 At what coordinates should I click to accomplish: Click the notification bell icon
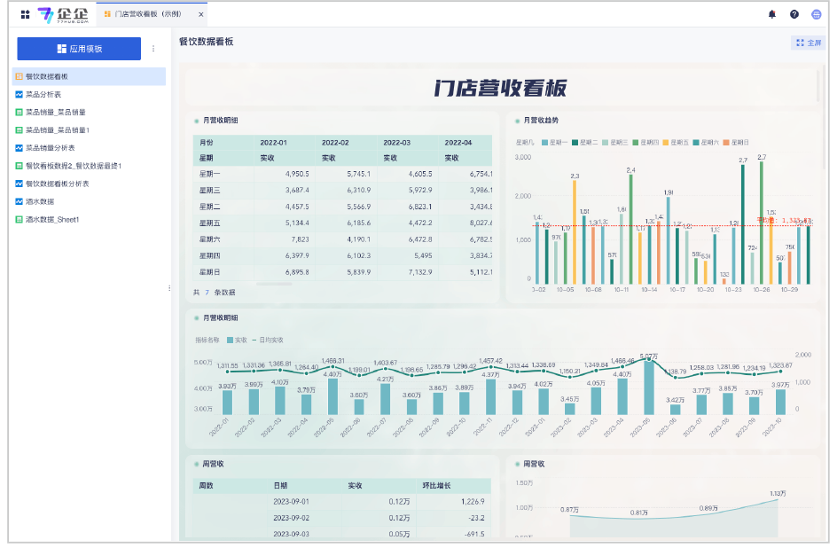[x=771, y=15]
